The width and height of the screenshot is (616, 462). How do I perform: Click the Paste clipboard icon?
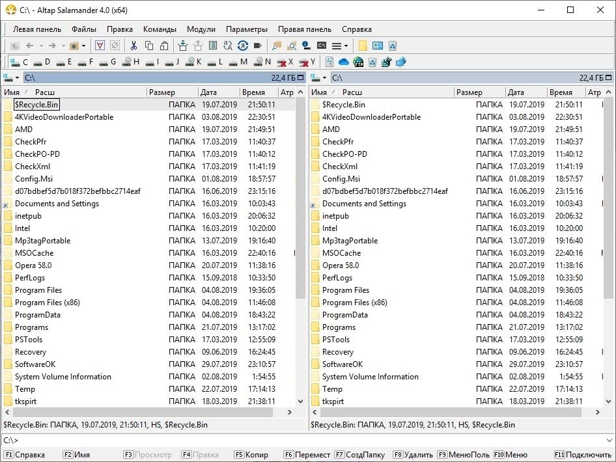(x=164, y=46)
